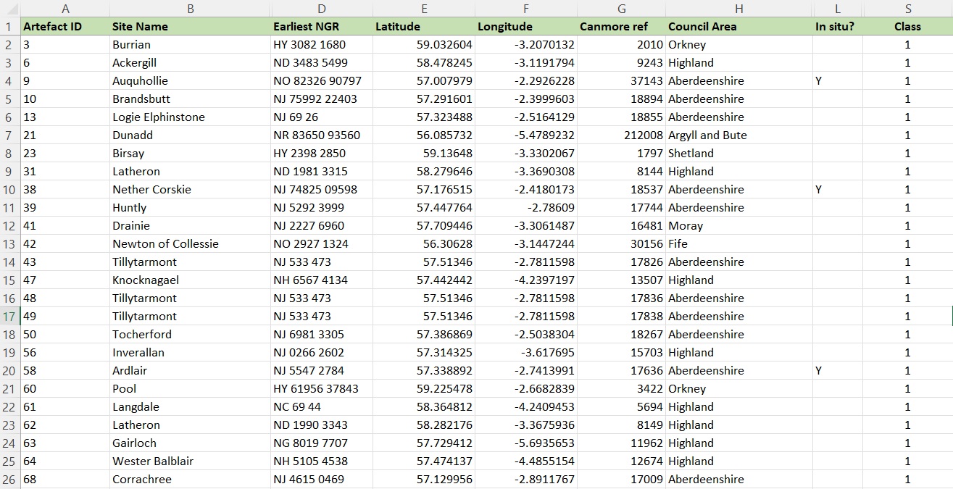The width and height of the screenshot is (953, 489).
Task: Select the cell containing 'Brandsbutt'
Action: [x=190, y=99]
